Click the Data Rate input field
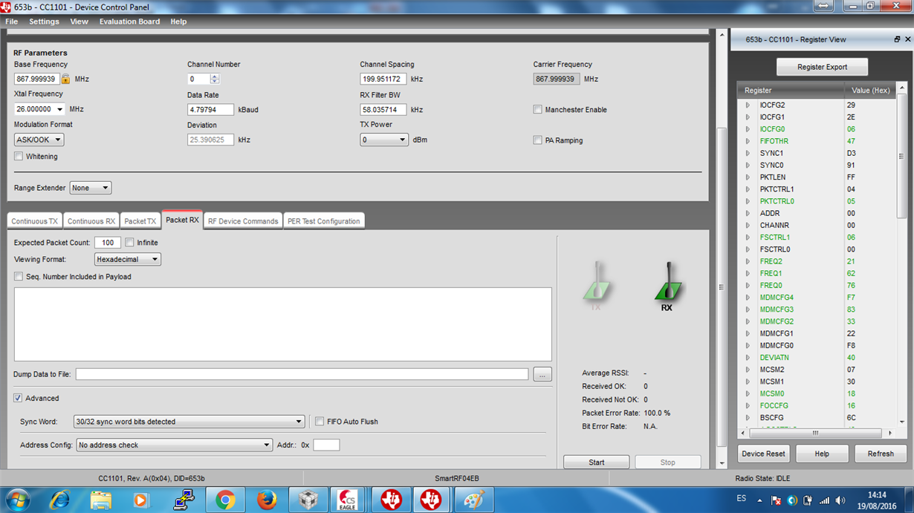The height and width of the screenshot is (513, 914). pyautogui.click(x=210, y=110)
